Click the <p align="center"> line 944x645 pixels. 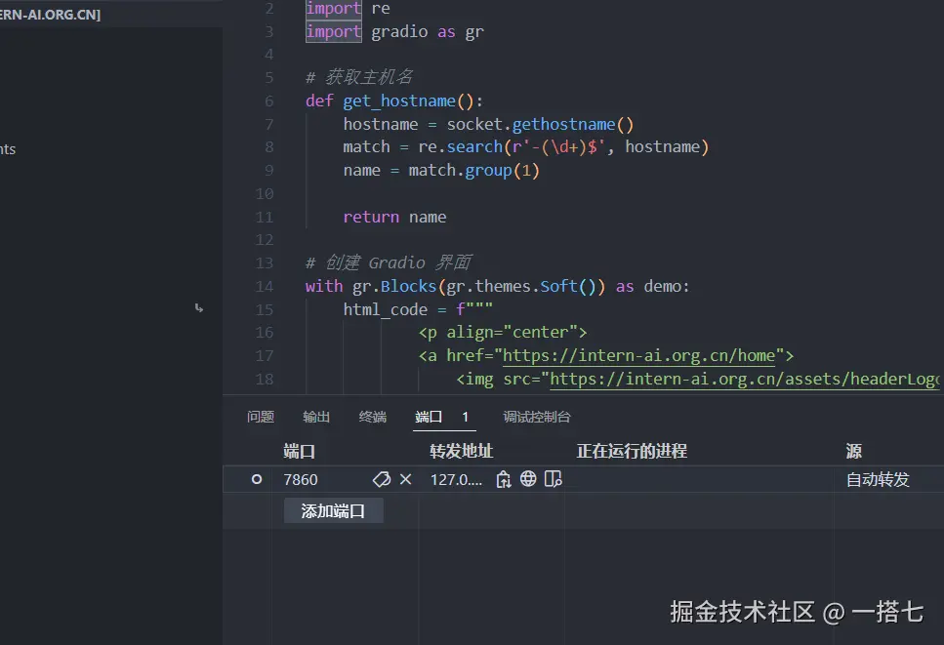point(503,333)
